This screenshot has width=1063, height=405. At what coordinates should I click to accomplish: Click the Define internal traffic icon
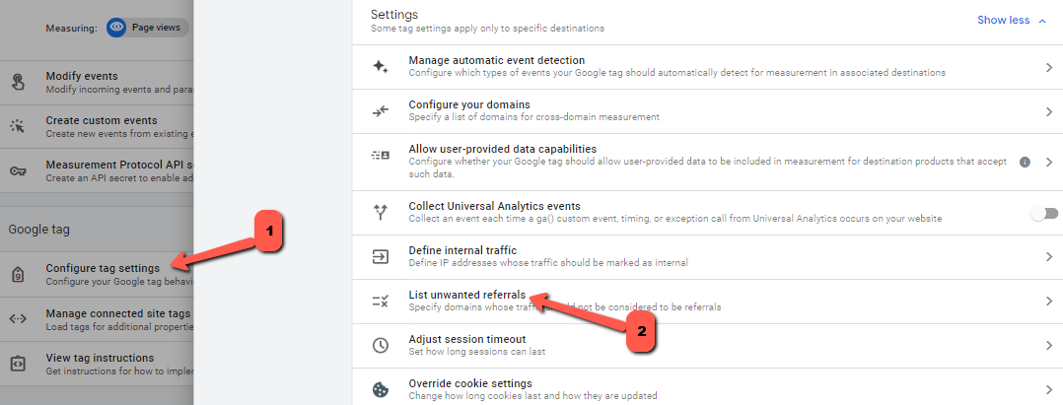coord(381,256)
